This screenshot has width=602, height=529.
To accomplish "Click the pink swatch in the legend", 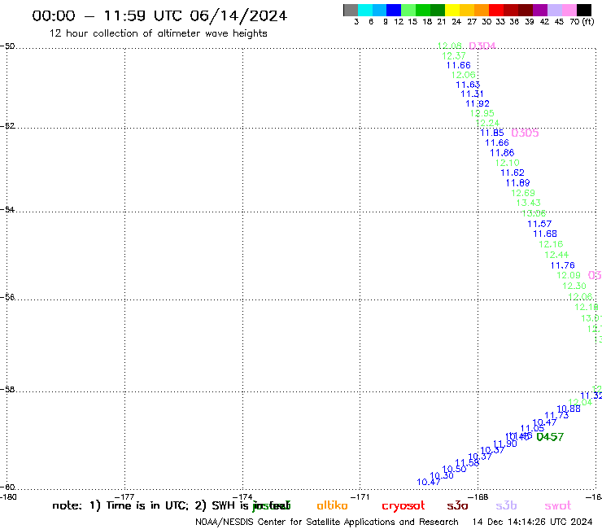I will pos(569,10).
